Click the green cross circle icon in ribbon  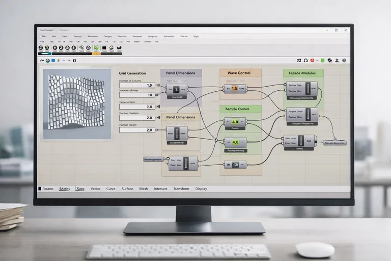tap(47, 48)
